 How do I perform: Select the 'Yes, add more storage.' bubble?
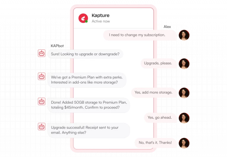(x=154, y=92)
